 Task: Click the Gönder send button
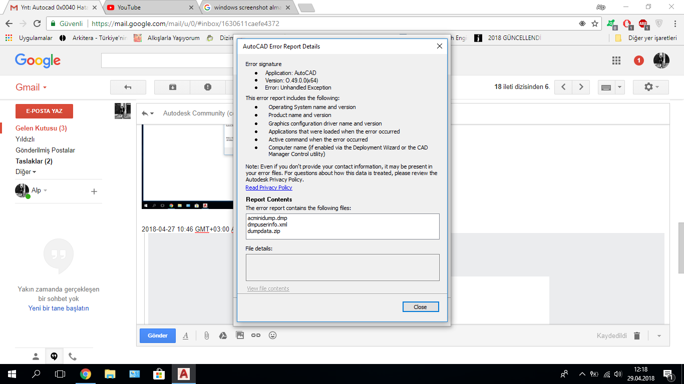click(158, 335)
